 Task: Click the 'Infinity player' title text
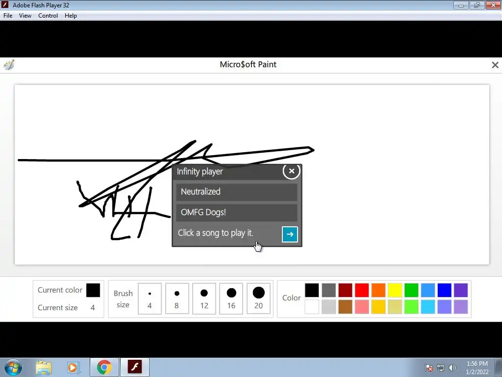pyautogui.click(x=200, y=171)
